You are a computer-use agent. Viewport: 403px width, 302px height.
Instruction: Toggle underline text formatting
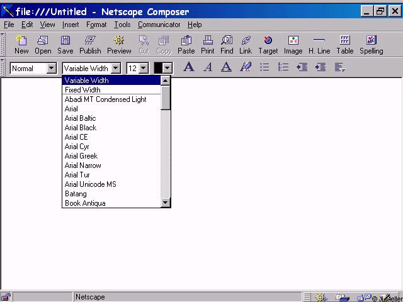(226, 67)
